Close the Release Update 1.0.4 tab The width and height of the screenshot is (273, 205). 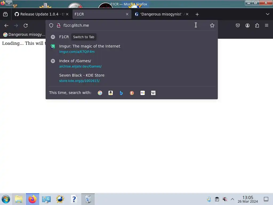(x=67, y=14)
